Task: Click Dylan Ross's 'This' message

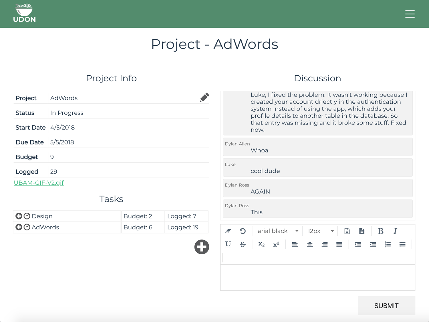Action: tap(318, 209)
